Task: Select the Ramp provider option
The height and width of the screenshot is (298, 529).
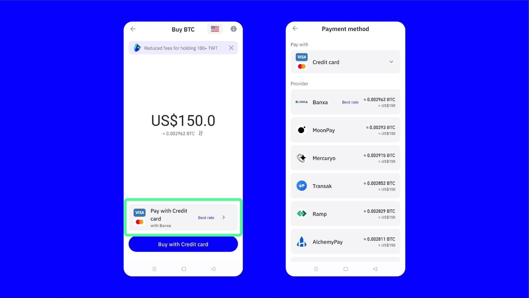Action: point(345,214)
